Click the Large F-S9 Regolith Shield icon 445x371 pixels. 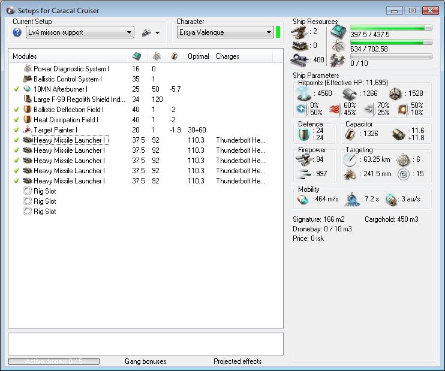tap(28, 99)
